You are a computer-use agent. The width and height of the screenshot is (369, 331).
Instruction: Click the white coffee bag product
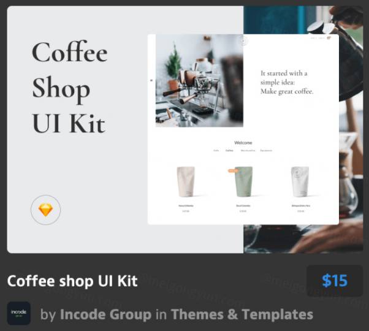(x=300, y=181)
